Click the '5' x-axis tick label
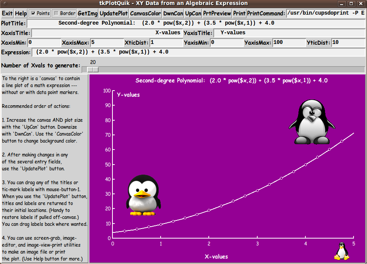 pyautogui.click(x=354, y=244)
